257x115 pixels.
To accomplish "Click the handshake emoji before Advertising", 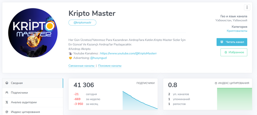I will (70, 58).
